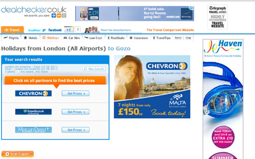This screenshot has width=255, height=159.
Task: Open the Twitter bird link
Action: tap(37, 30)
